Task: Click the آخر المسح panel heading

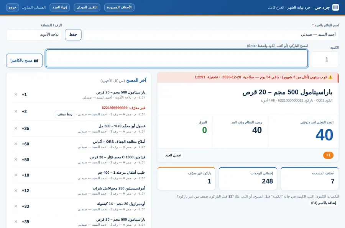Action: point(136,80)
